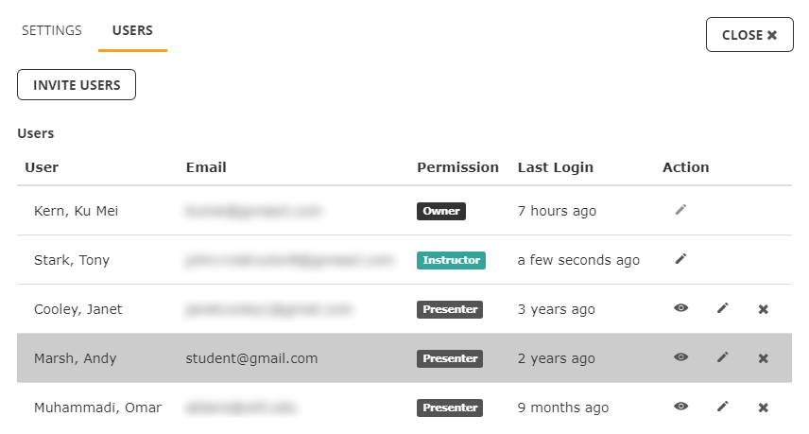This screenshot has height=434, width=809.
Task: Edit Muhammadi, Omar with pencil icon
Action: (723, 407)
